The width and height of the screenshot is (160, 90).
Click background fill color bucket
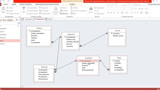126,13
